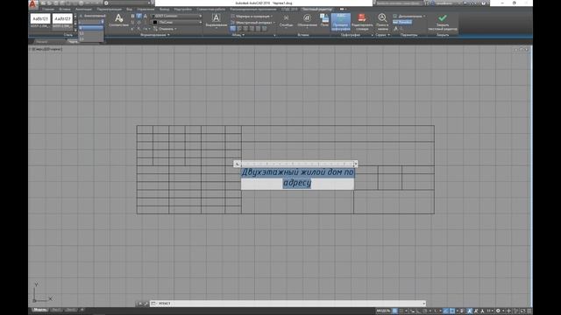The height and width of the screenshot is (315, 561).
Task: Click the Clear formatting (Отменить) icon
Action: (x=155, y=29)
